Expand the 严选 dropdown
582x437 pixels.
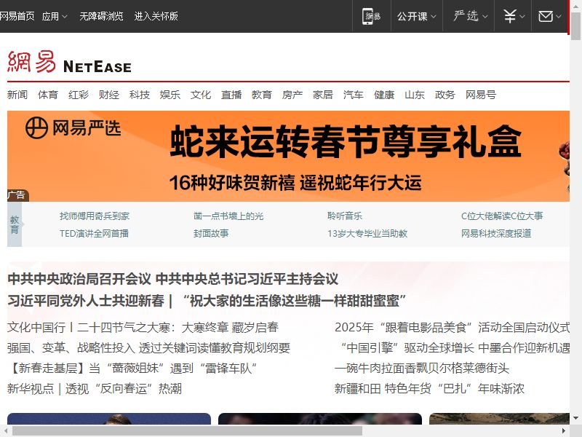[470, 16]
